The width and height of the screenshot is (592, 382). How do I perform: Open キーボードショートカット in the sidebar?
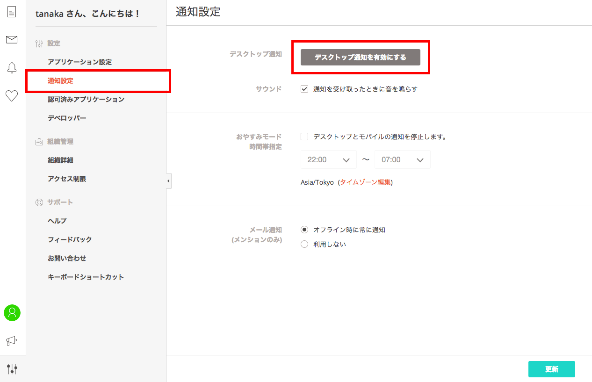(x=86, y=277)
